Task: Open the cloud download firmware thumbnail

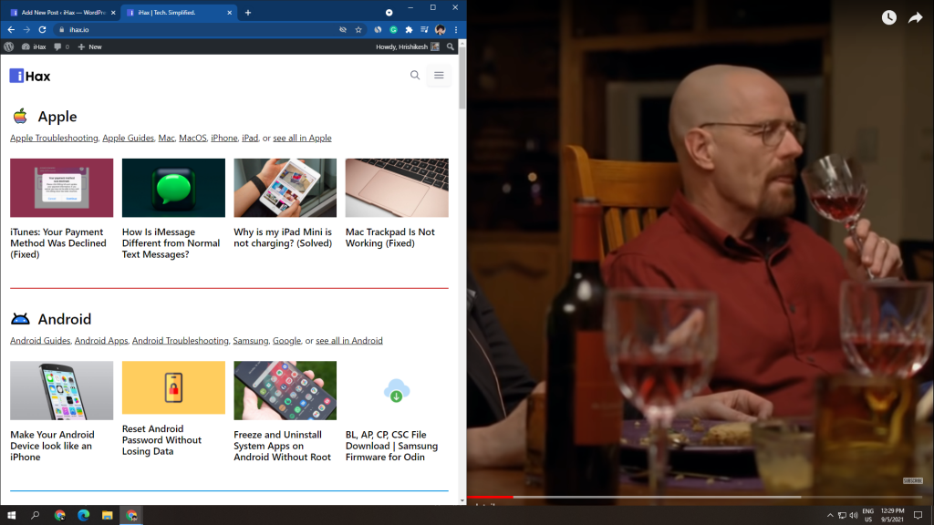Action: point(397,390)
